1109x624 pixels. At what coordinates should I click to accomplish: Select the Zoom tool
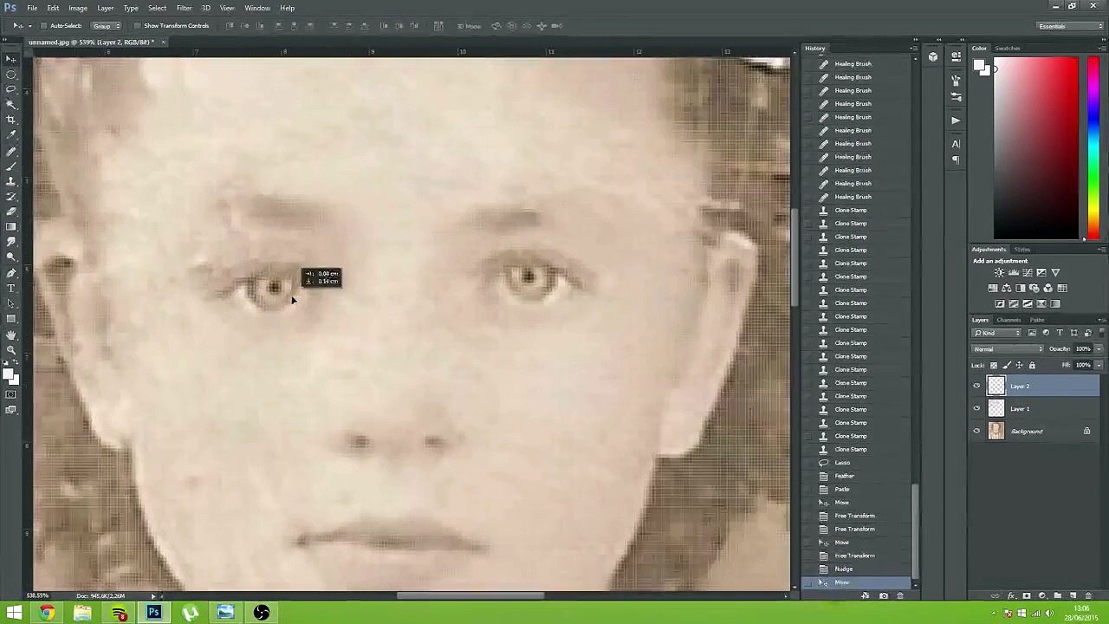11,350
